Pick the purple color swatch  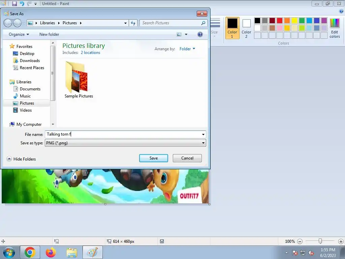(x=324, y=21)
